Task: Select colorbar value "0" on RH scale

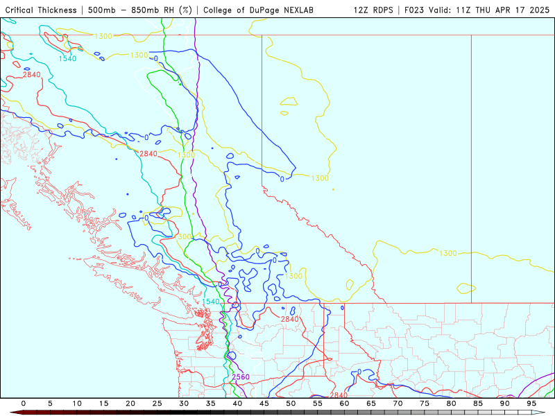Action: 24,404
